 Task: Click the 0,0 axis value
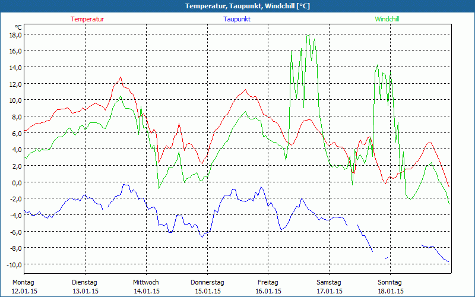17,183
